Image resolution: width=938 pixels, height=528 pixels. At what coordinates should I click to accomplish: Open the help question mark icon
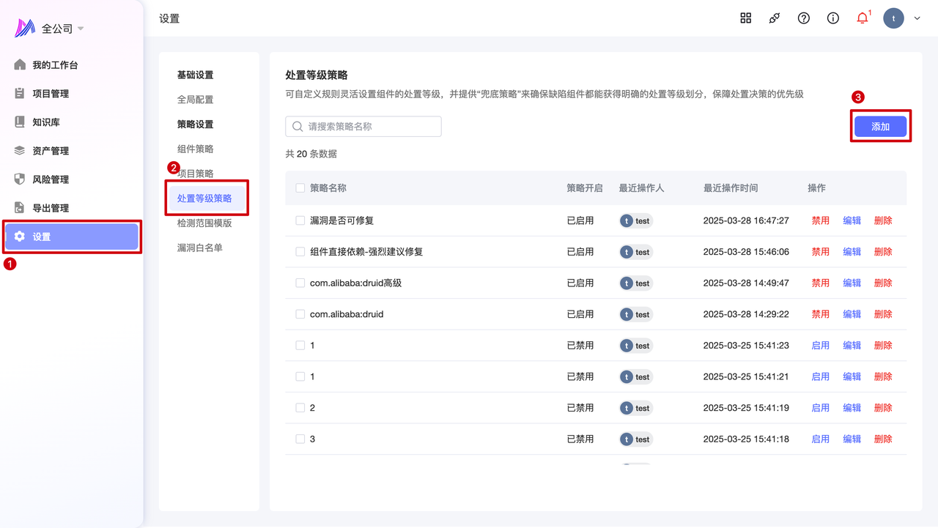[804, 18]
